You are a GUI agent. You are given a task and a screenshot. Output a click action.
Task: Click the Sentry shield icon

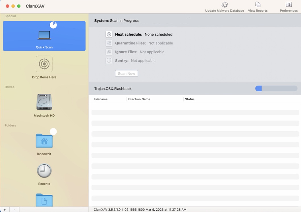(x=109, y=61)
